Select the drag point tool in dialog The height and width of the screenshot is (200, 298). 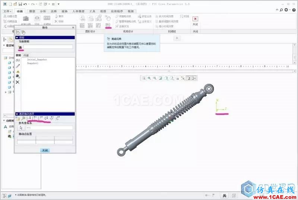(18, 32)
